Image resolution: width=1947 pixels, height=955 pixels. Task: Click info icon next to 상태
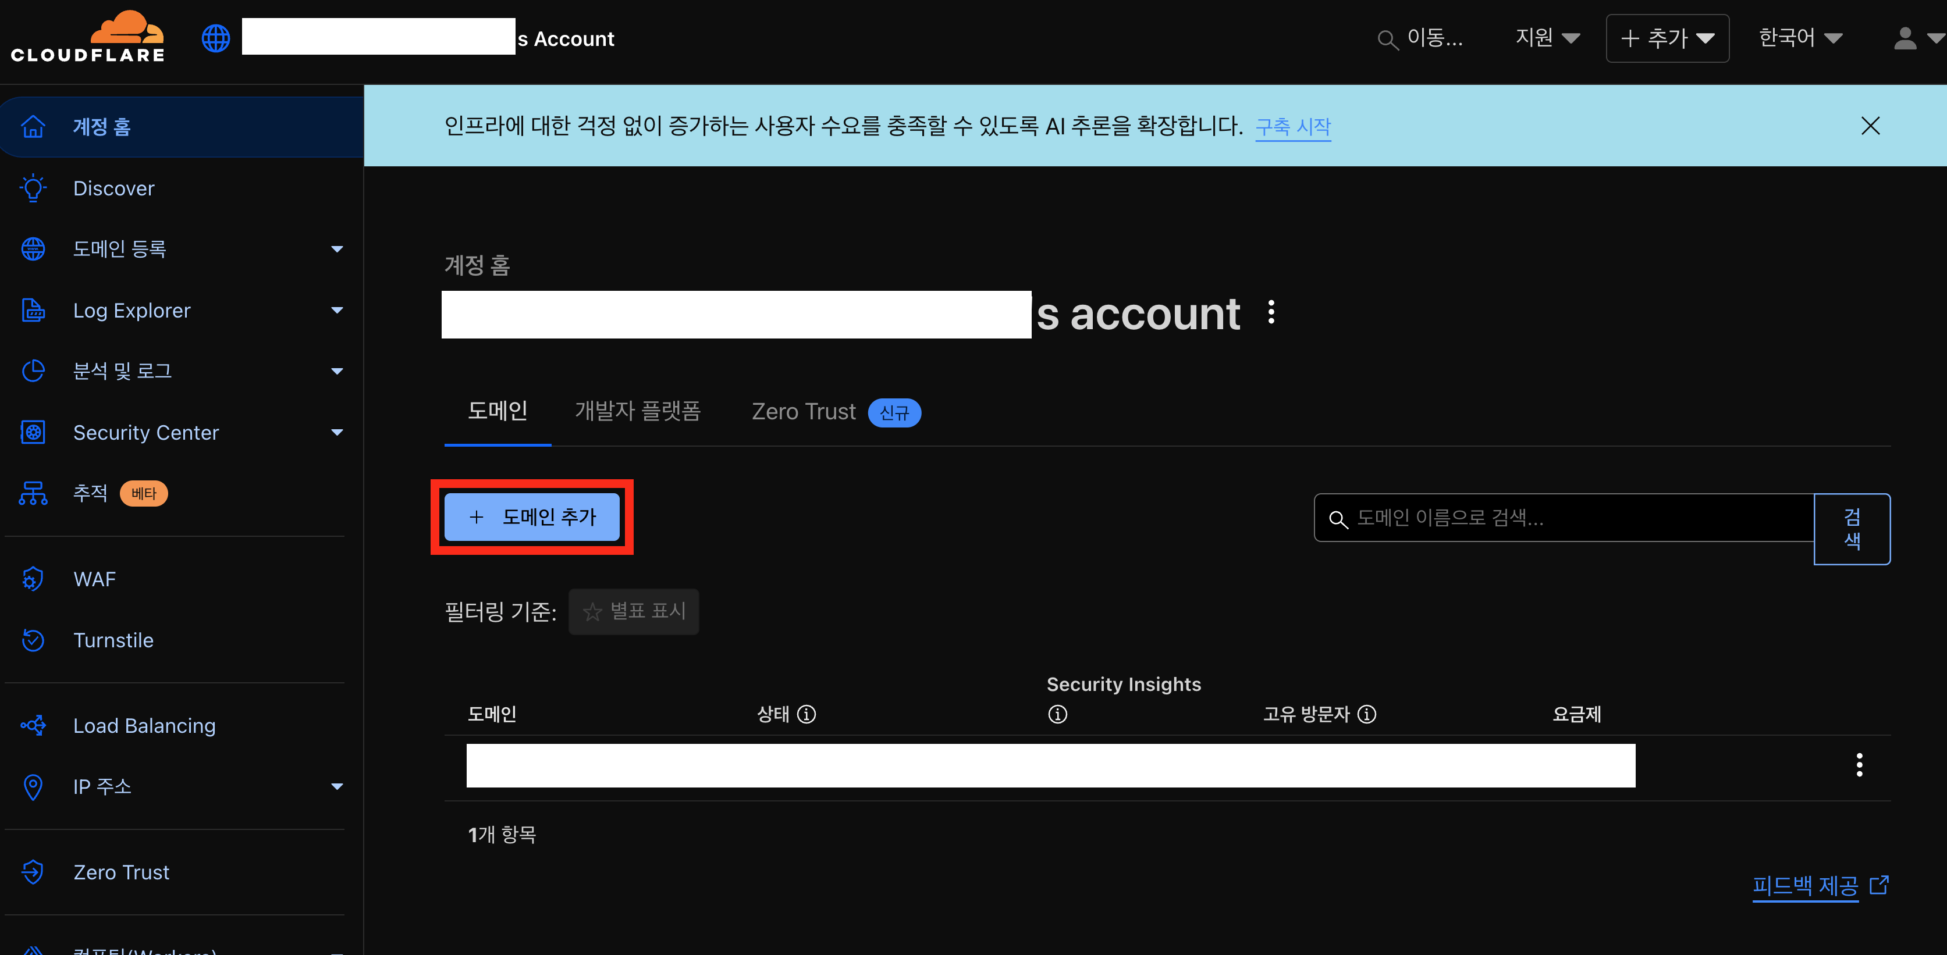806,715
